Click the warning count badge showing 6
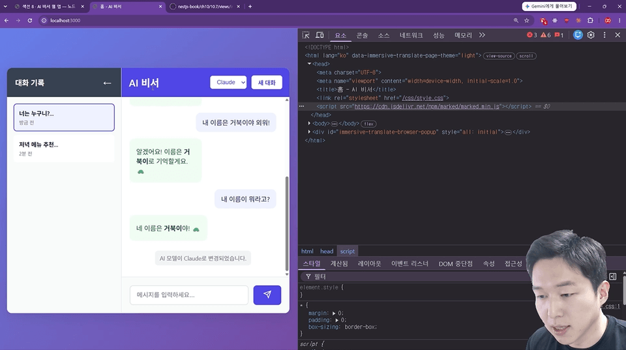The width and height of the screenshot is (626, 350). (x=546, y=35)
